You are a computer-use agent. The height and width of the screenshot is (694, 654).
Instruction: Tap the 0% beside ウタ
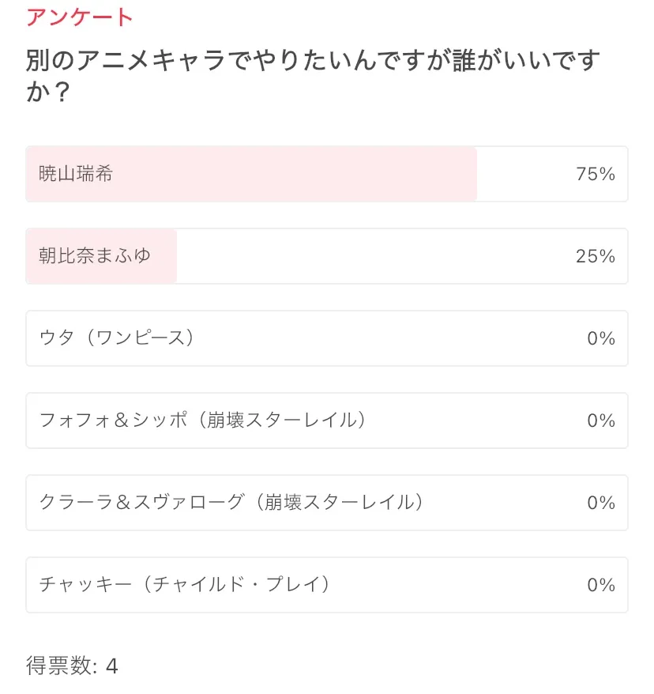pyautogui.click(x=601, y=338)
